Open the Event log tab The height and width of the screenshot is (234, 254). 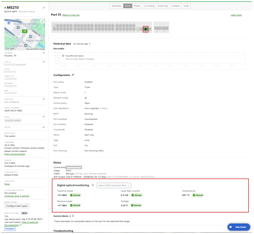pos(163,6)
